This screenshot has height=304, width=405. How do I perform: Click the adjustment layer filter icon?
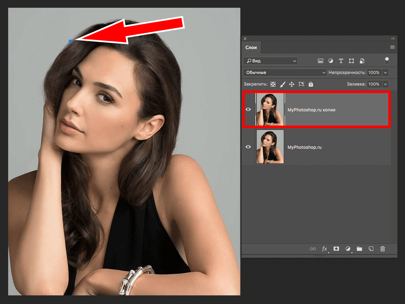click(331, 61)
